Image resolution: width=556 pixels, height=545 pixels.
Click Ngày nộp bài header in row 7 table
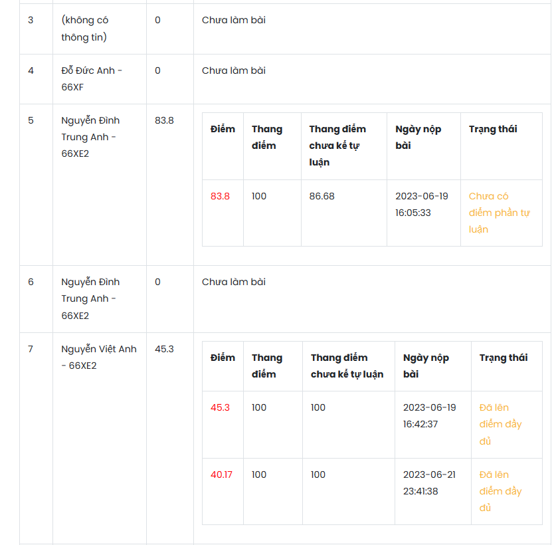tap(426, 366)
